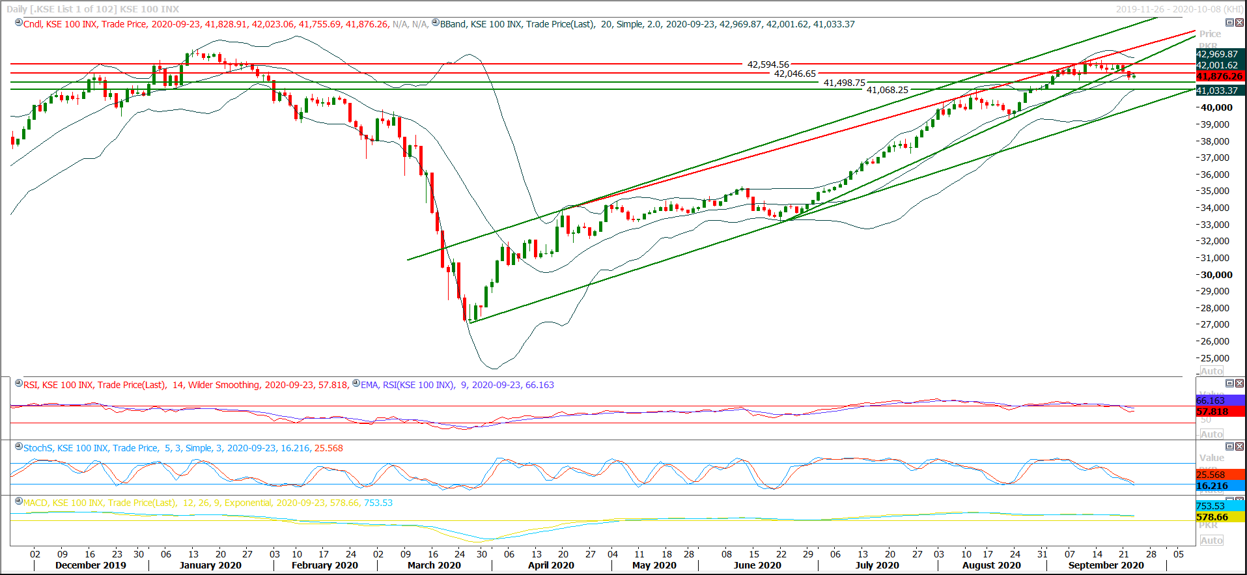Click the 41,498.75 horizontal line label
The height and width of the screenshot is (575, 1247).
[844, 83]
